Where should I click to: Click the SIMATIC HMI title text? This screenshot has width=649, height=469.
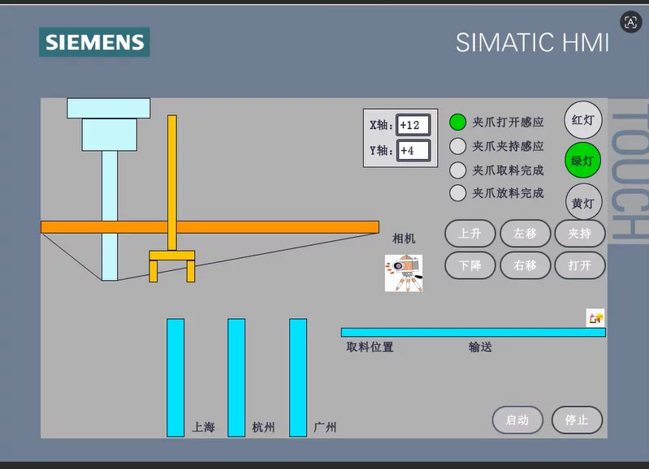[x=532, y=42]
